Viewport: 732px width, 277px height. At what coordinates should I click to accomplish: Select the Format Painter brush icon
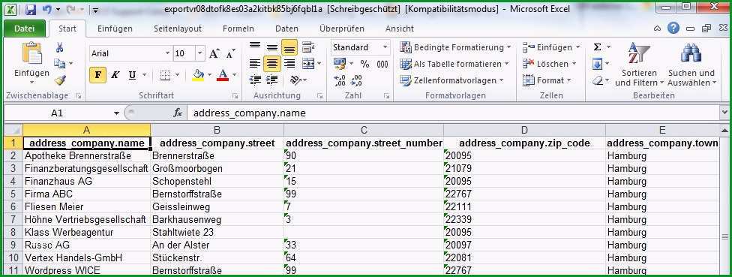(x=60, y=80)
